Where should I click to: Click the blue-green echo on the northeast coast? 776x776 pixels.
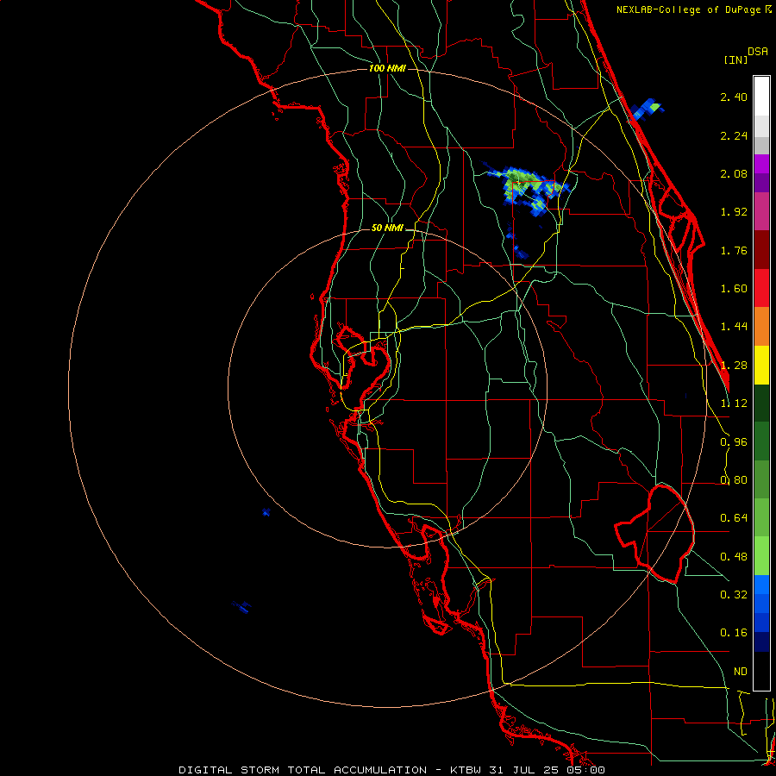click(647, 110)
